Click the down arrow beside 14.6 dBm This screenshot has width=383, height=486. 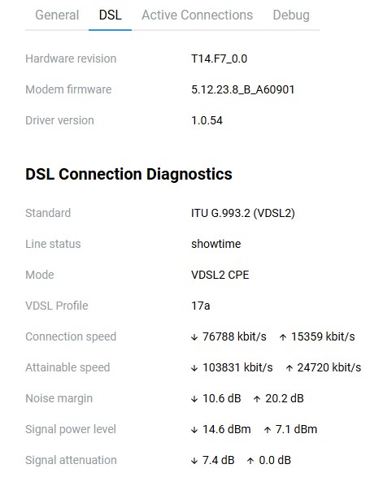click(194, 430)
